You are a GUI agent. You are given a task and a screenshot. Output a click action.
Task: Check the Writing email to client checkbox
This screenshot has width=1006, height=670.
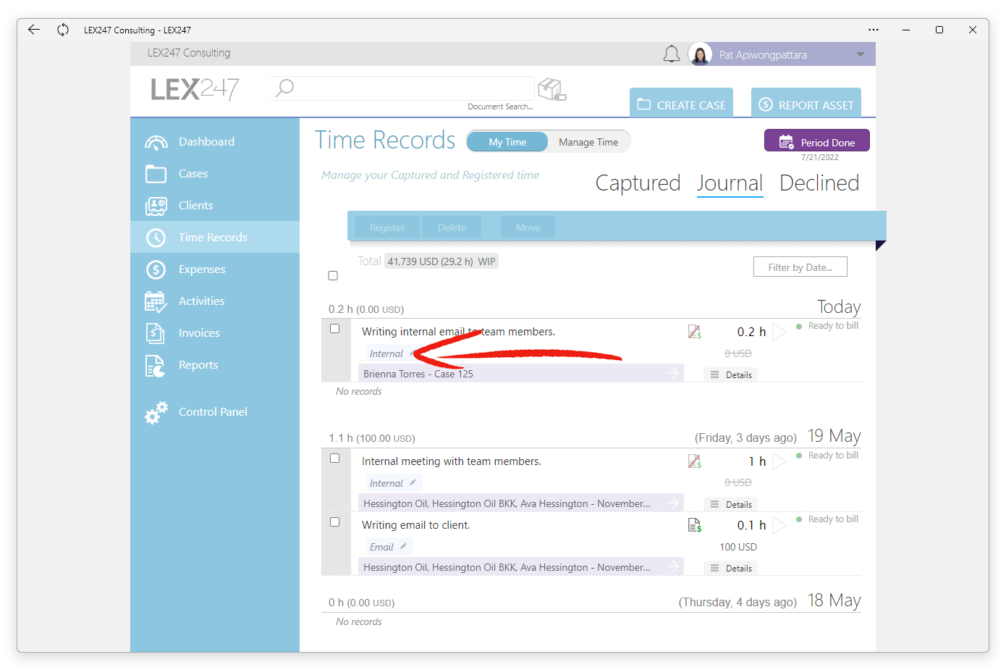click(x=334, y=522)
